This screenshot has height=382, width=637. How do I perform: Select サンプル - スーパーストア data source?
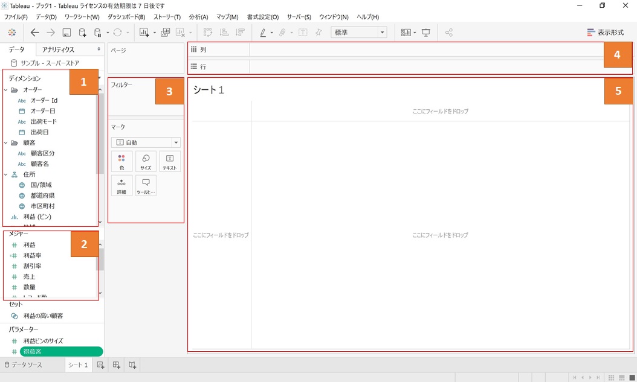tap(50, 63)
